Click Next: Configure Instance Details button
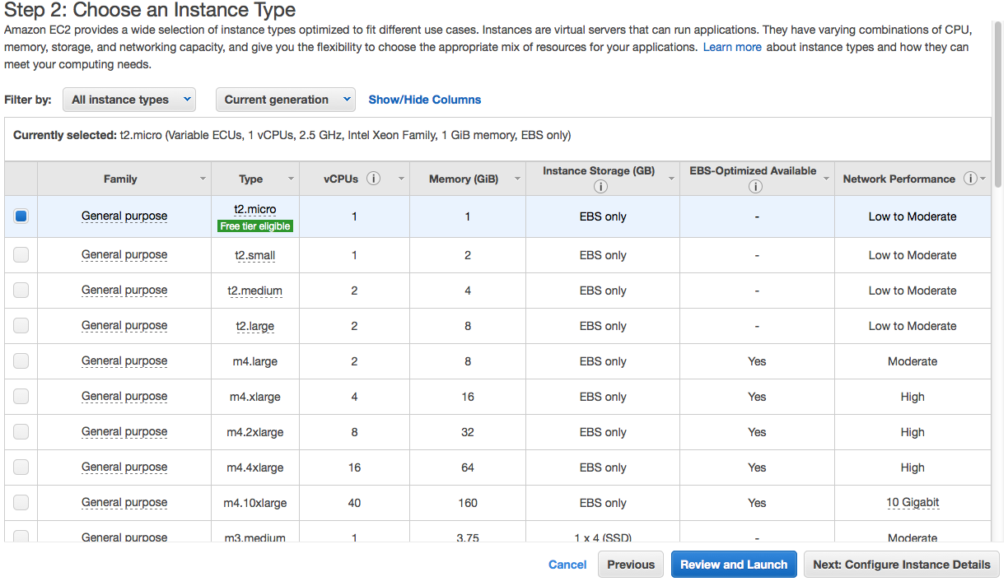The width and height of the screenshot is (1008, 586). (901, 565)
